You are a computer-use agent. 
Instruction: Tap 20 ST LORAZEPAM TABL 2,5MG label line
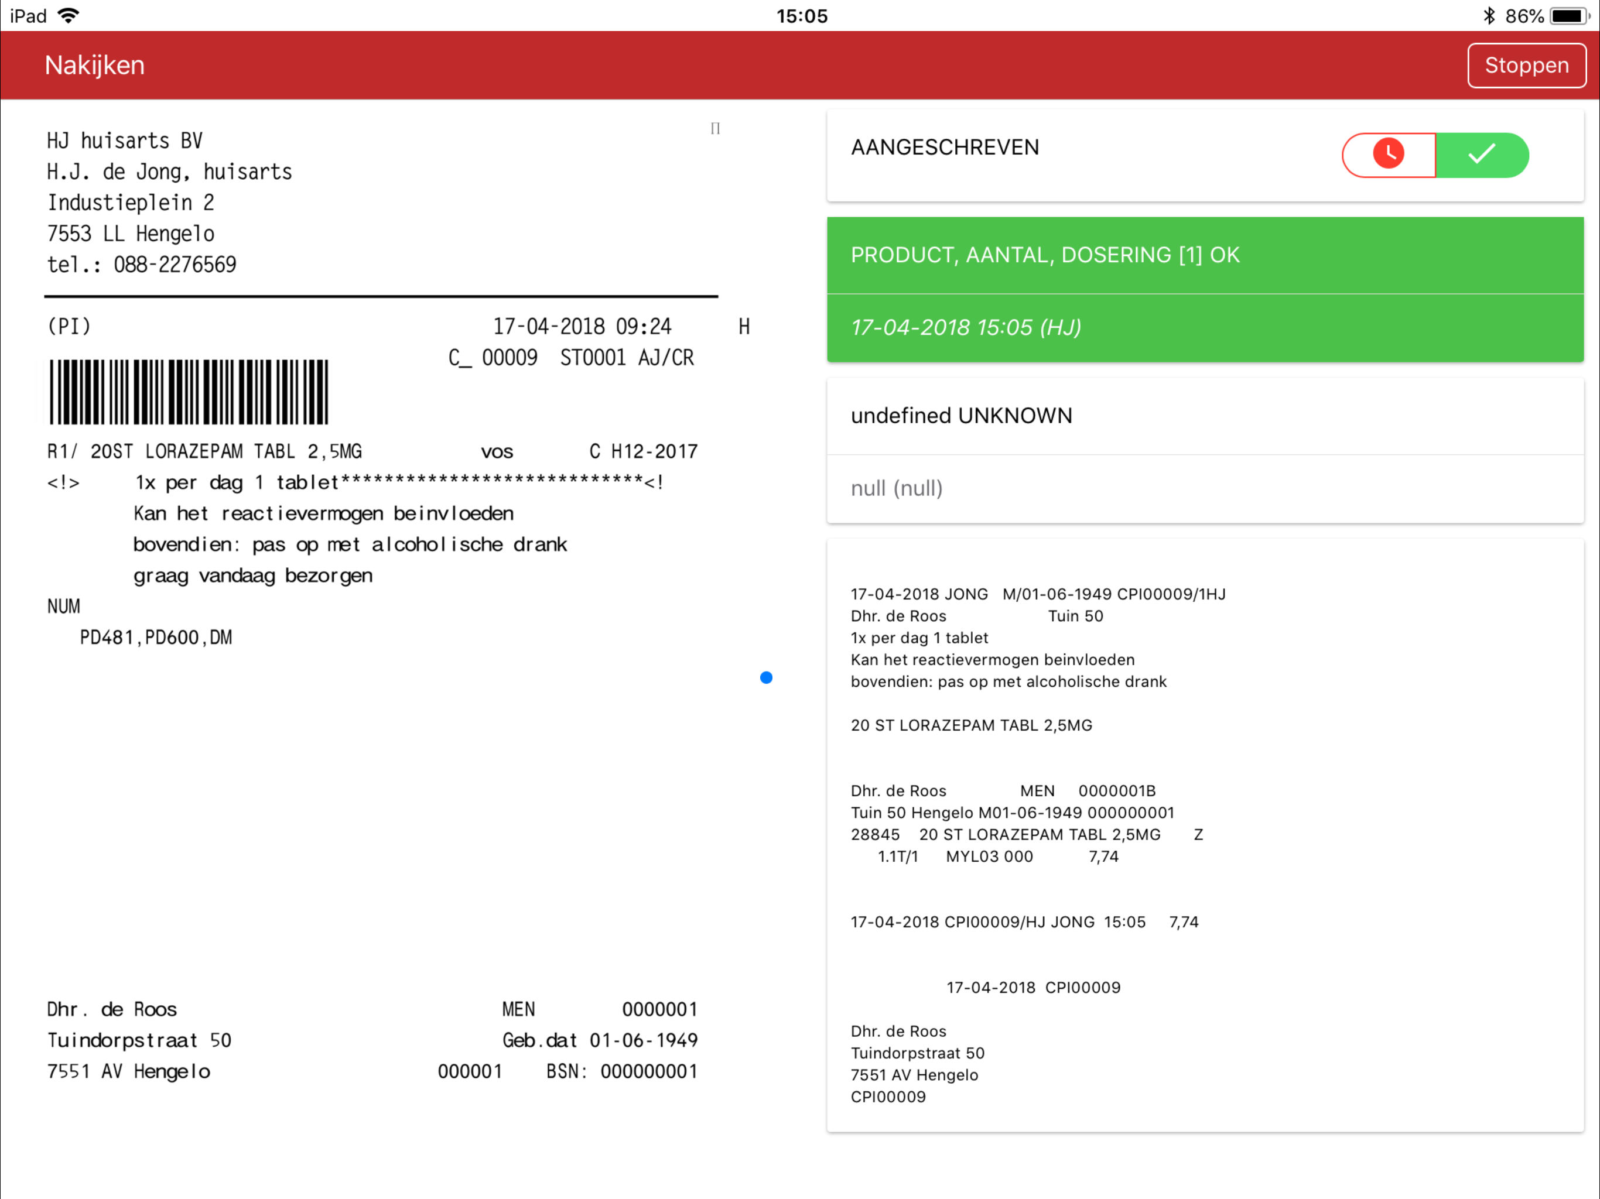point(972,725)
